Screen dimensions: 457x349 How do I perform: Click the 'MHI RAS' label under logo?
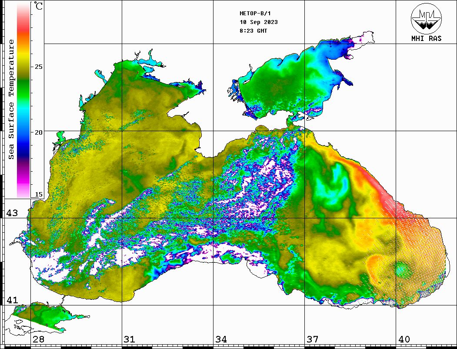(427, 38)
